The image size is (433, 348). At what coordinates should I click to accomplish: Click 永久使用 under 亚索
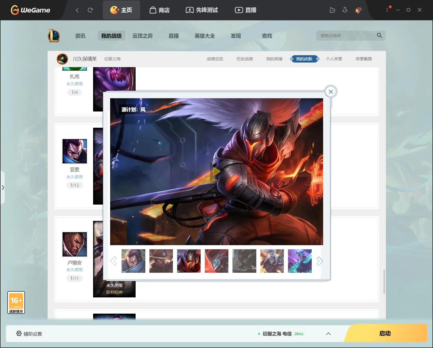click(75, 177)
